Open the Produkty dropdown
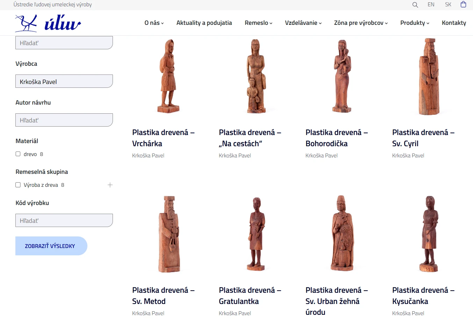Screen dimensions: 473x319 coord(415,23)
